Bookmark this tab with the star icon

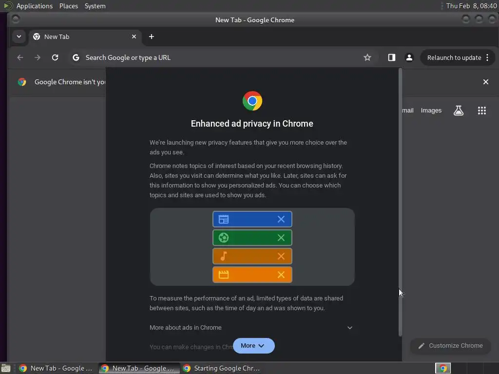coord(367,57)
